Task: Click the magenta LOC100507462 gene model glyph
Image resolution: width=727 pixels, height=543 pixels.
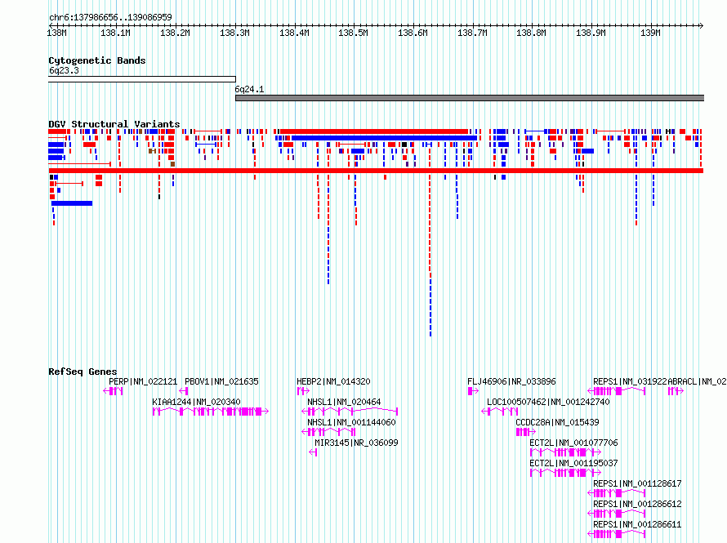Action: [500, 412]
